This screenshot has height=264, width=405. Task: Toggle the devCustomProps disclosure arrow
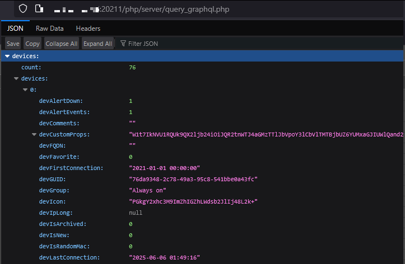tap(34, 135)
